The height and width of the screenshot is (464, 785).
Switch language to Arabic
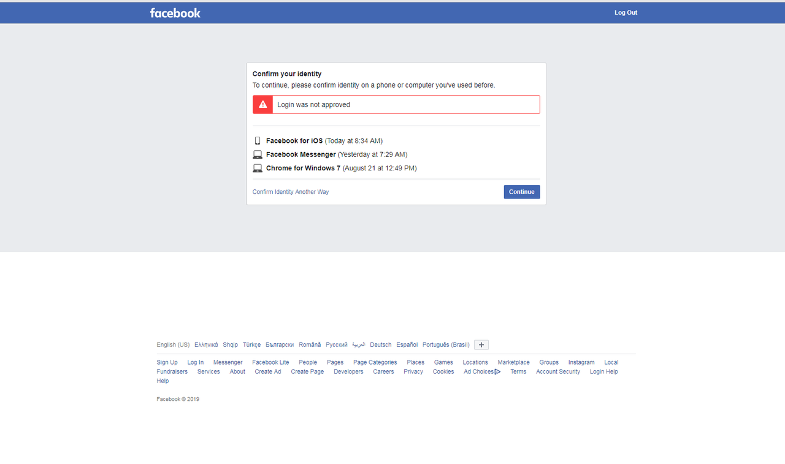359,345
